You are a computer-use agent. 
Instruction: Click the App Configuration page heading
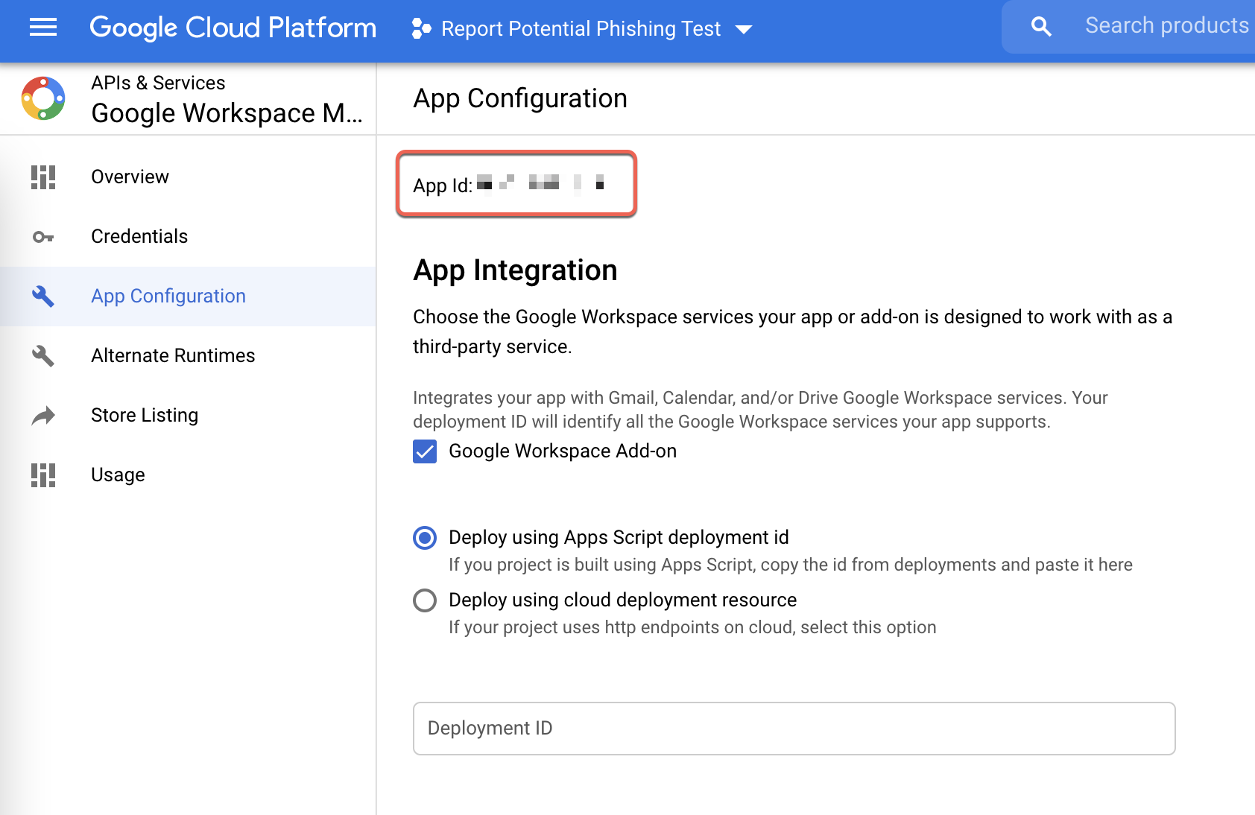tap(520, 98)
